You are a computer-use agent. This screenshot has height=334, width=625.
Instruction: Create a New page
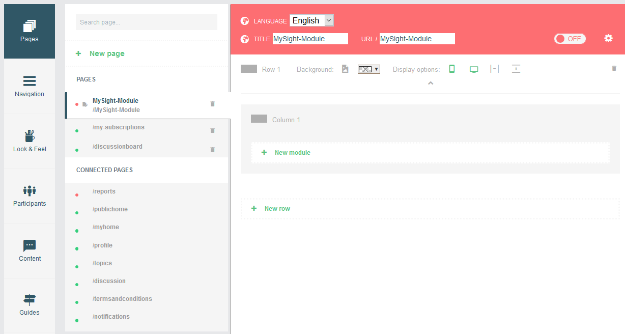100,53
